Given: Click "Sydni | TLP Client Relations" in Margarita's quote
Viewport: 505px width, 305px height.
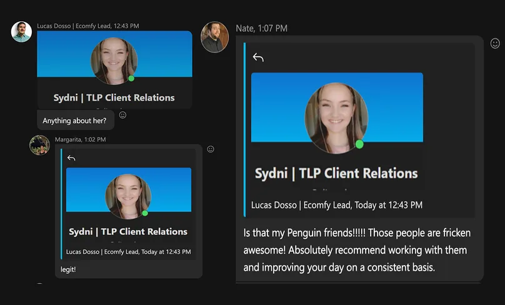Looking at the screenshot, I should [x=128, y=232].
